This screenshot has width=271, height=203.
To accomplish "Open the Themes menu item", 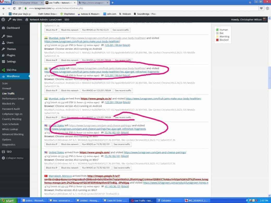I will (11, 49).
